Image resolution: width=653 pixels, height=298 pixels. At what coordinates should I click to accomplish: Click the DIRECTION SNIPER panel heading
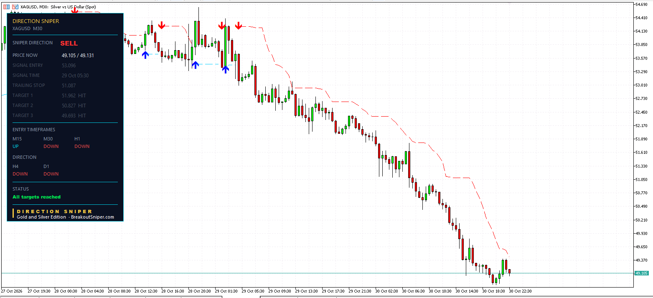tap(36, 21)
